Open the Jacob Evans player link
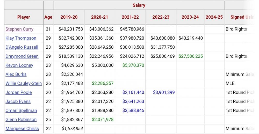 18,102
